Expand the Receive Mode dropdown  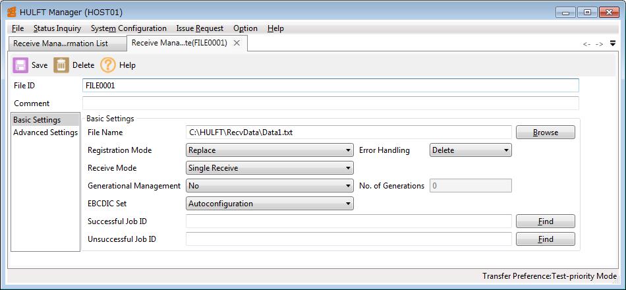[x=270, y=168]
